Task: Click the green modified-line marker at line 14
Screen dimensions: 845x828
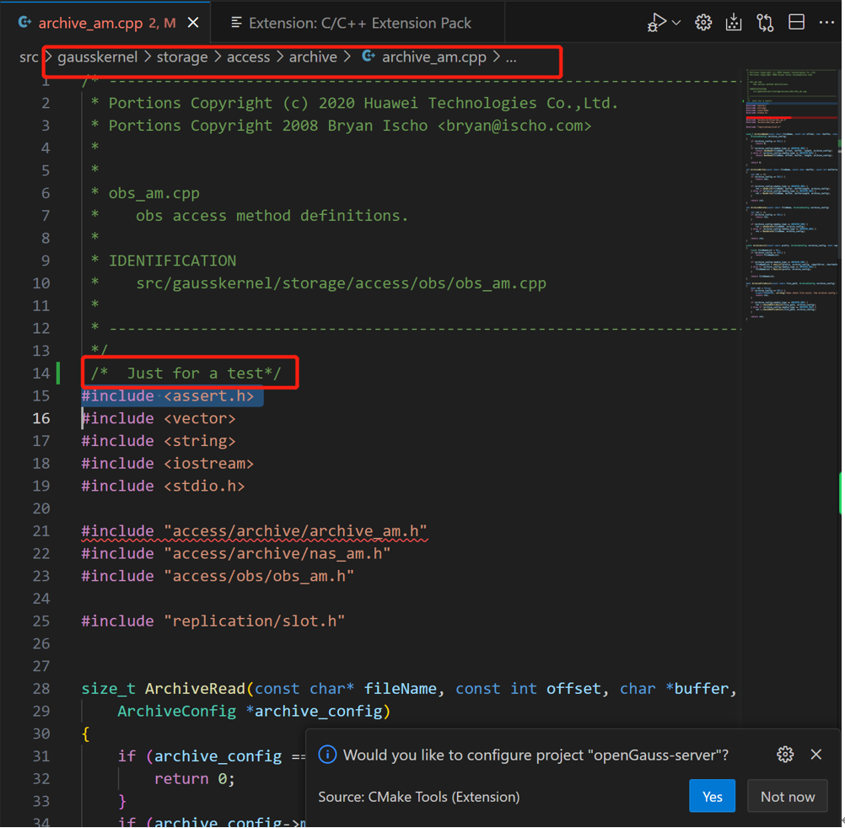Action: (x=58, y=374)
